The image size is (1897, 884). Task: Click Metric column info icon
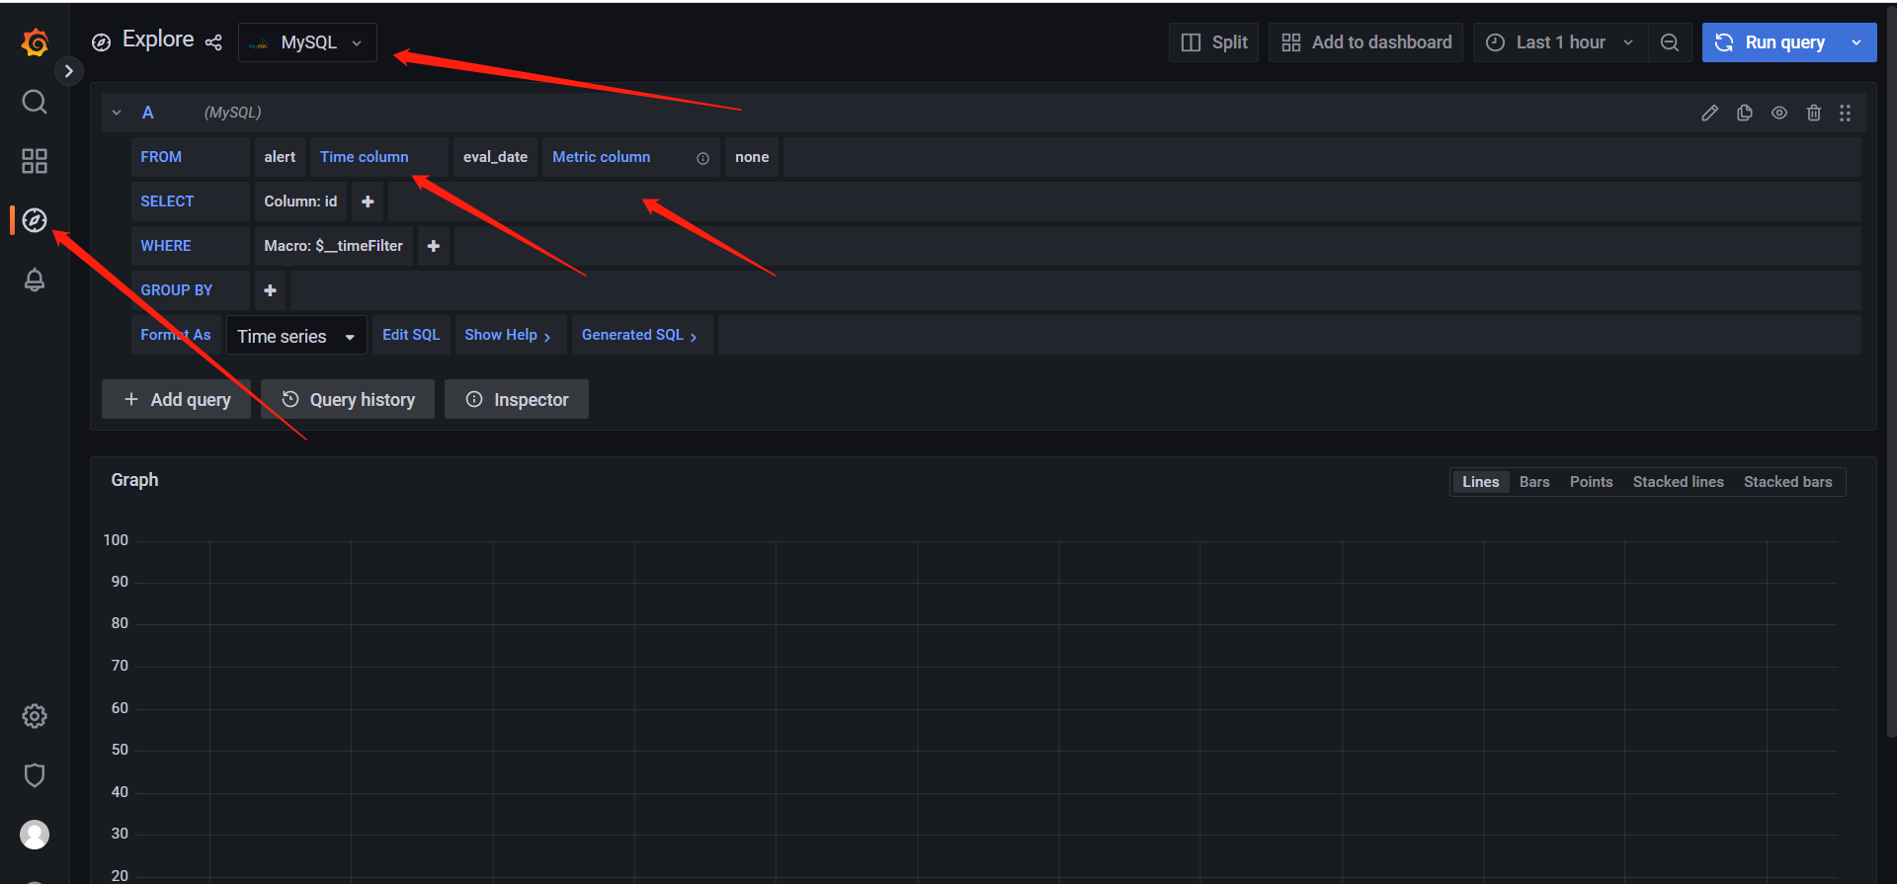pyautogui.click(x=702, y=158)
